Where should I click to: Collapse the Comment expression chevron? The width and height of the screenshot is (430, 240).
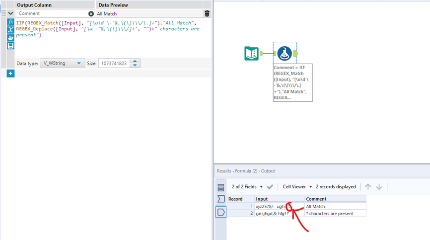[x=11, y=13]
